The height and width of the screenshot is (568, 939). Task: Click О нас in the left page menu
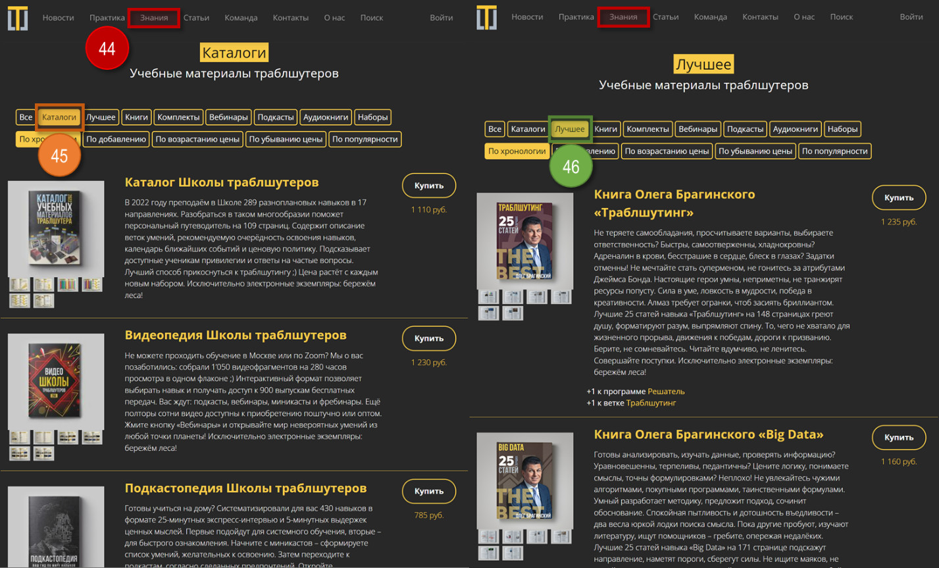click(x=334, y=18)
